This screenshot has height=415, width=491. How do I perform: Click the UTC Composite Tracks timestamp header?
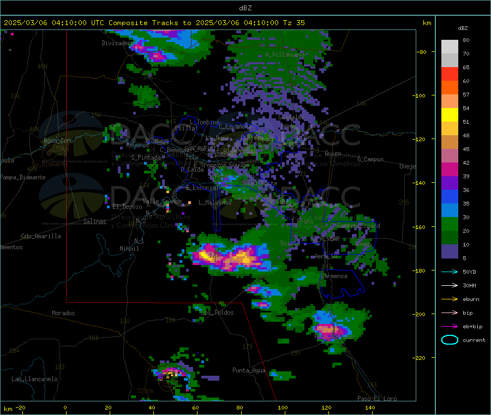pyautogui.click(x=154, y=23)
